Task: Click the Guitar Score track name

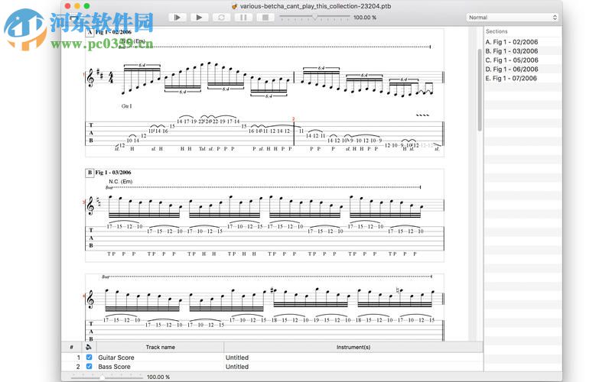Action: point(116,358)
